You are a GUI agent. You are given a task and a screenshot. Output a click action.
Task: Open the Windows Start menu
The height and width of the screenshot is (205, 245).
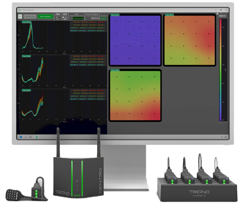coord(20,137)
